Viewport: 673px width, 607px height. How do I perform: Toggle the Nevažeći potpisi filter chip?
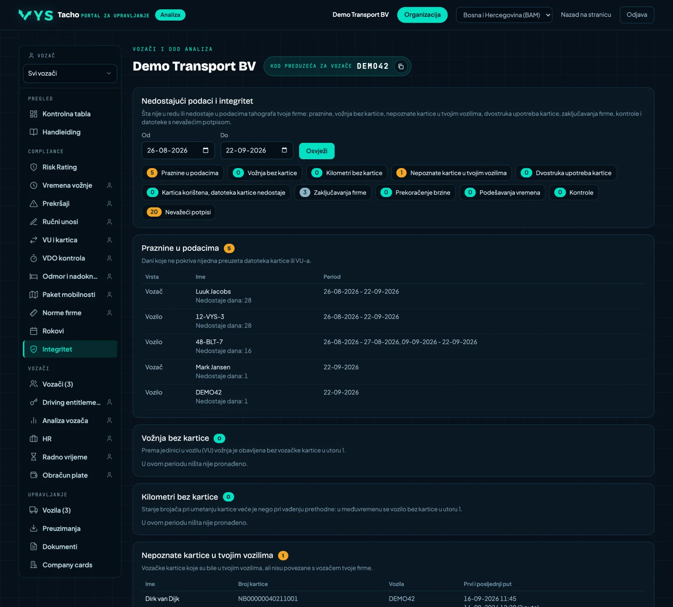coord(179,212)
